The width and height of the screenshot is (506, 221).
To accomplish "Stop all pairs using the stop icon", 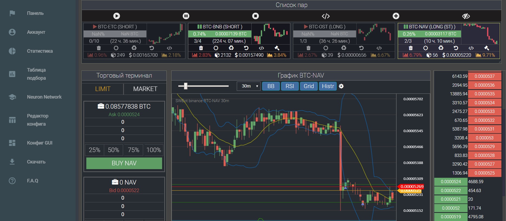I will click(x=255, y=16).
